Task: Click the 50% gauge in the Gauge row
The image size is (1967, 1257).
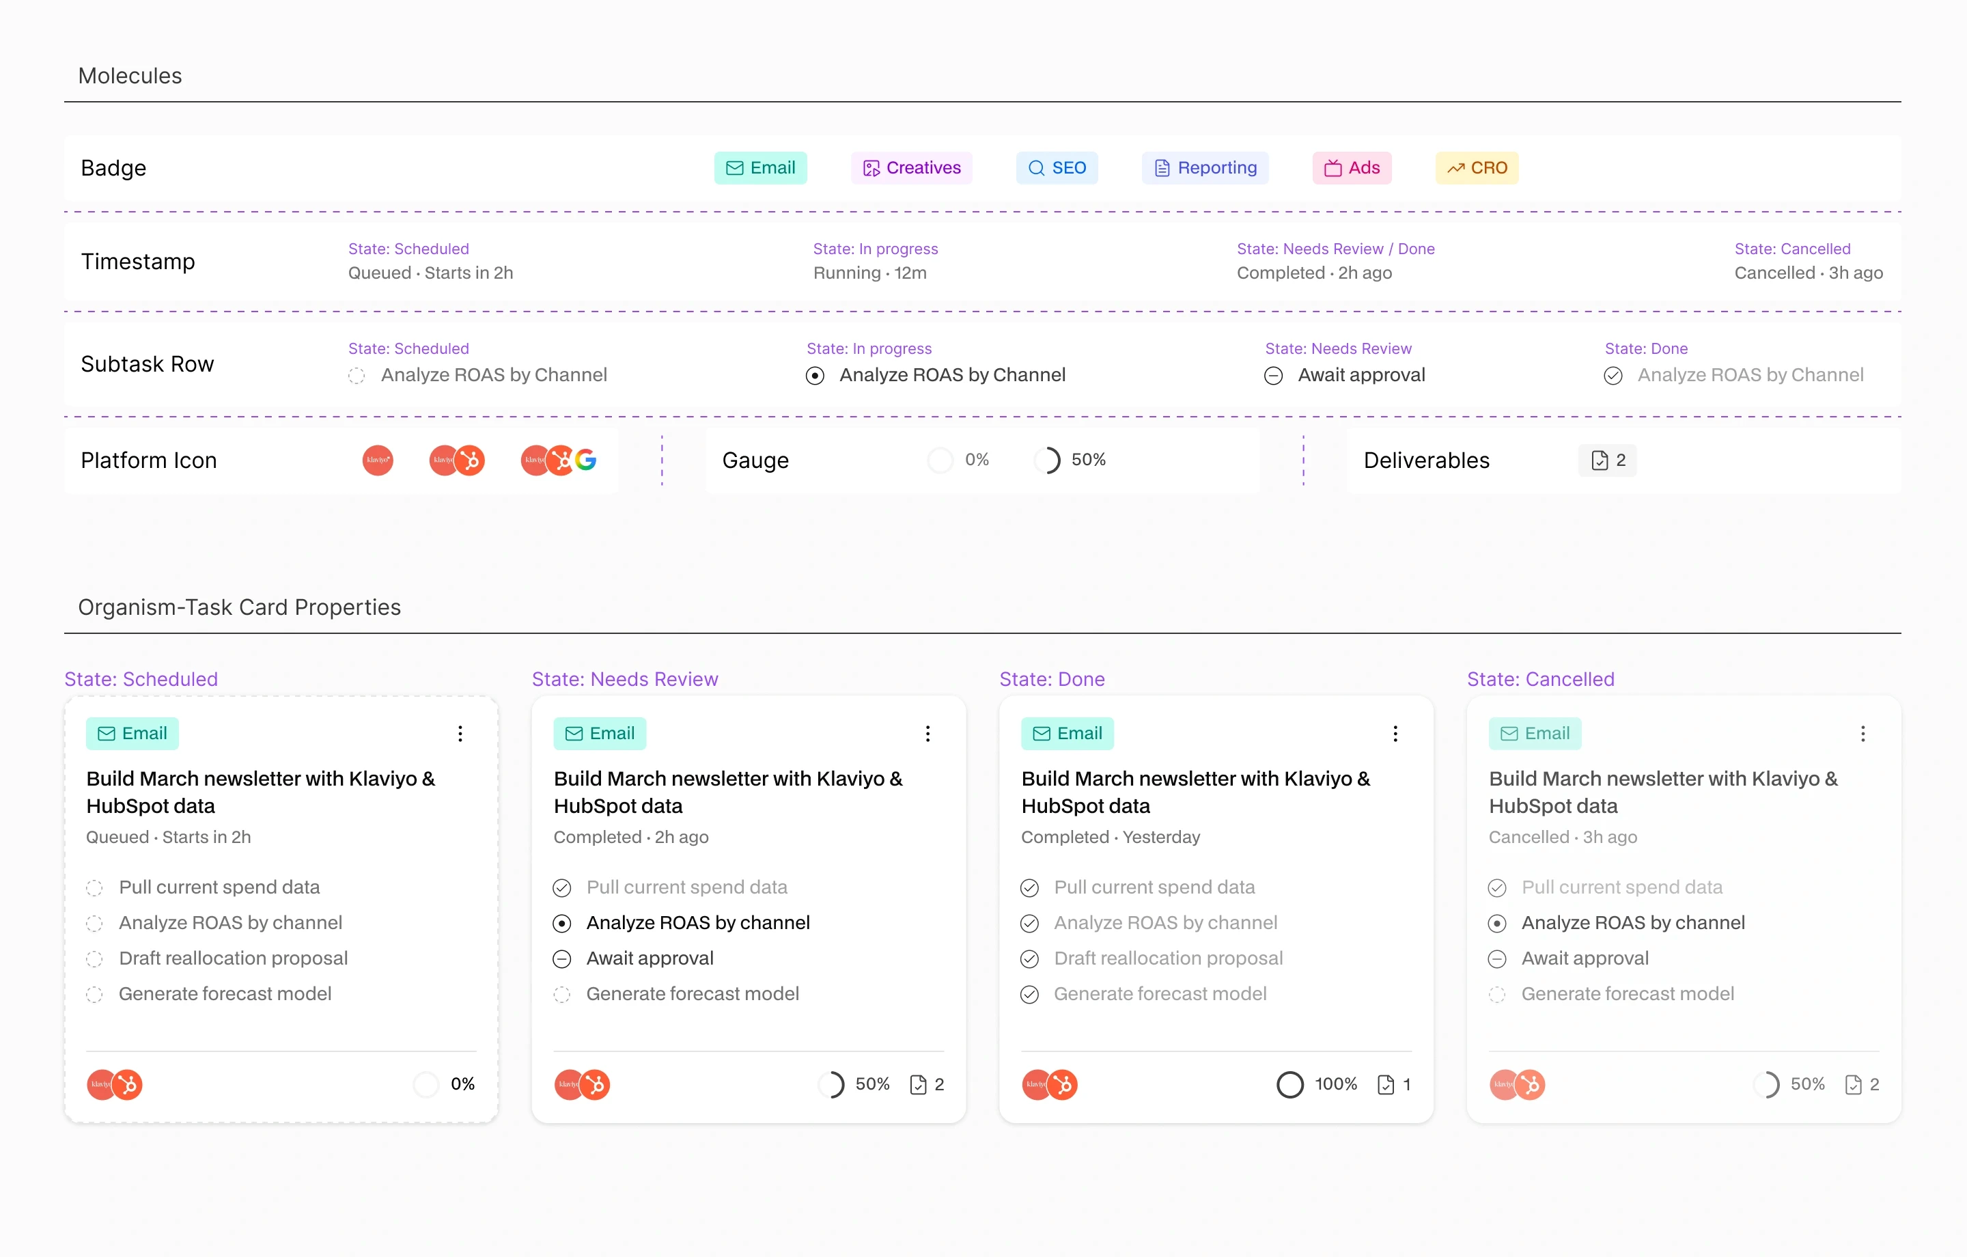Action: (1048, 460)
